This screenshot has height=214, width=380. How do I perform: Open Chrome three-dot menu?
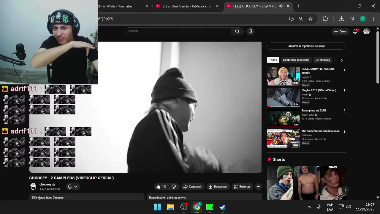[x=373, y=19]
